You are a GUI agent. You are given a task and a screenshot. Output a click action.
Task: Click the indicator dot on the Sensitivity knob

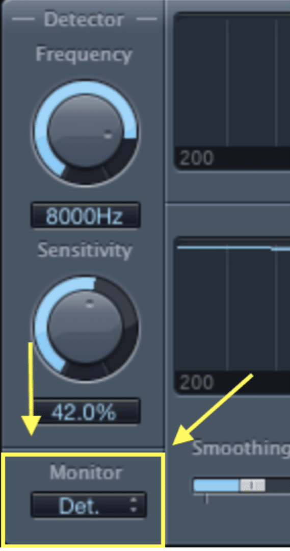(x=90, y=304)
